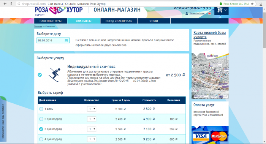This screenshot has width=266, height=144.
Task: Toggle the Индивидуальный ски-пасс service checkmark
Action: pyautogui.click(x=40, y=75)
